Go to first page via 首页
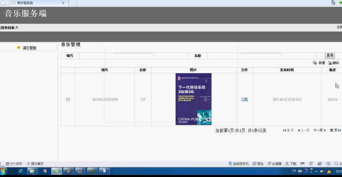 (x=288, y=131)
